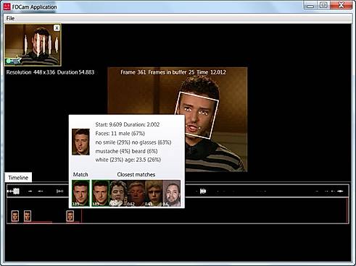The image size is (356, 266).
Task: Click the closest match scored 0.62
Action: [x=136, y=193]
